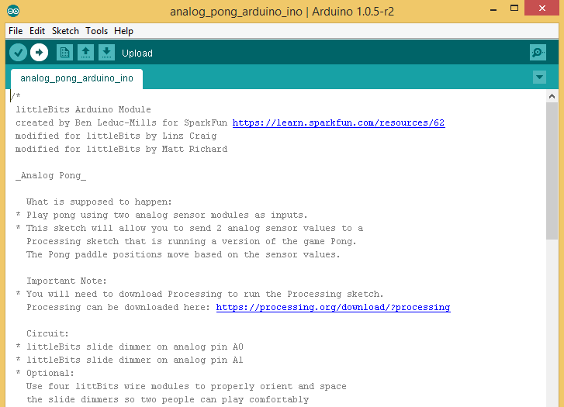Open the Edit menu
The image size is (564, 407).
[x=37, y=31]
